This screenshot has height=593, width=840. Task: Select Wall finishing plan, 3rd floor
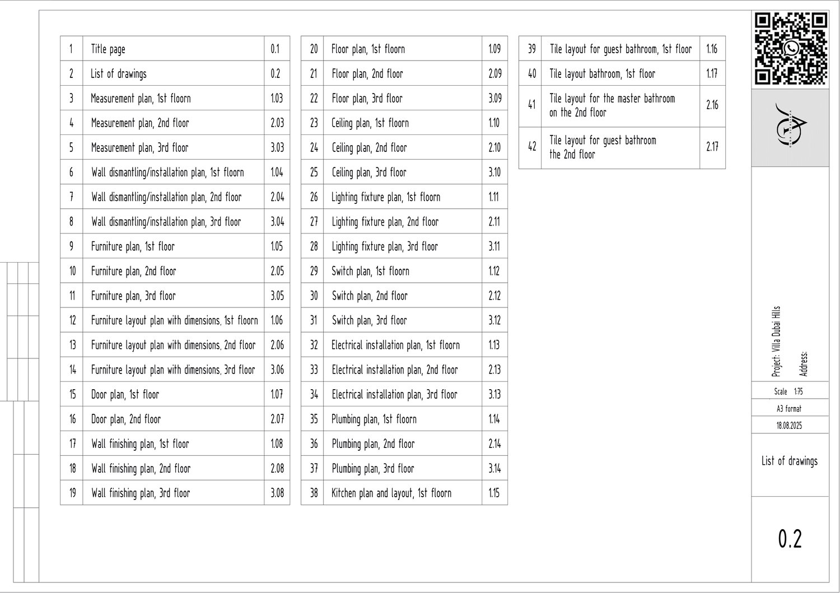point(141,493)
